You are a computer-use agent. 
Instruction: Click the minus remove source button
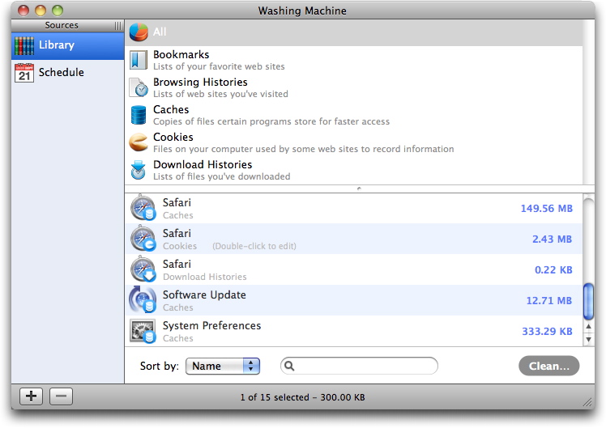click(61, 396)
